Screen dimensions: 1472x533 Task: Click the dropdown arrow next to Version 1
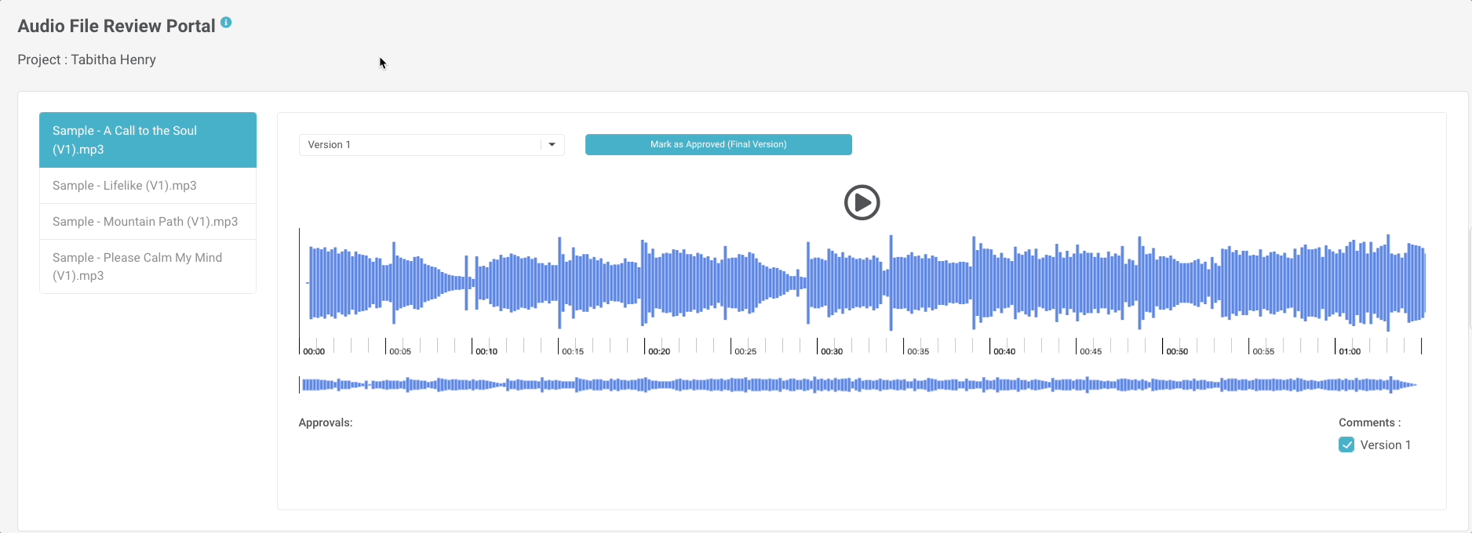tap(552, 145)
